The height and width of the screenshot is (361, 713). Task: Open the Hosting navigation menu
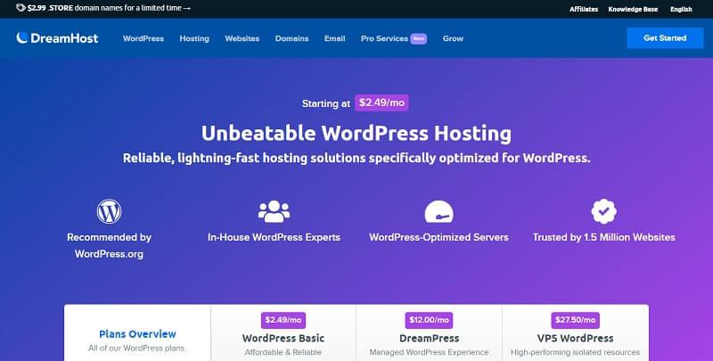click(x=194, y=38)
